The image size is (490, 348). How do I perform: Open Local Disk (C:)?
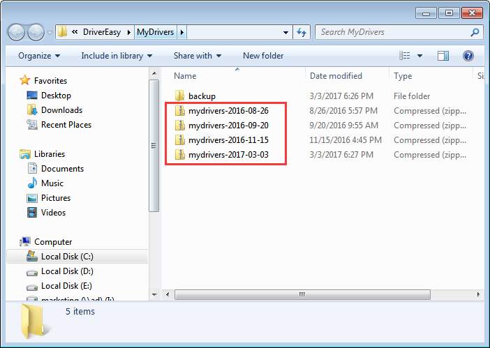(x=77, y=257)
